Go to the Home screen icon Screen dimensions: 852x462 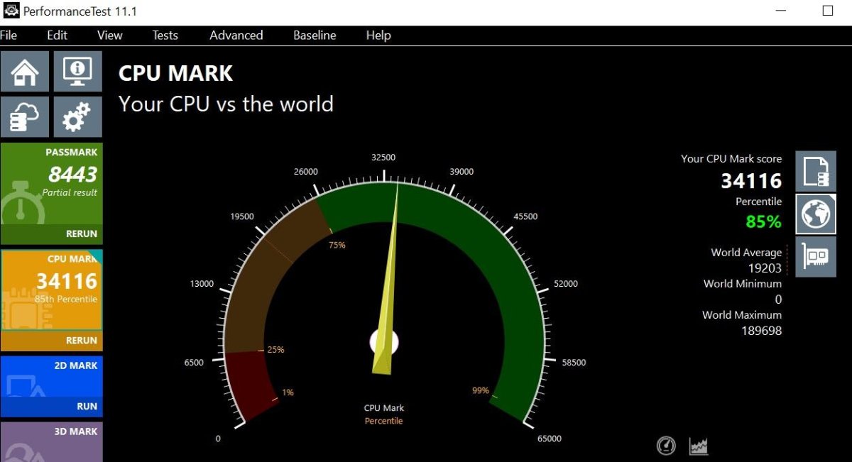tap(25, 71)
